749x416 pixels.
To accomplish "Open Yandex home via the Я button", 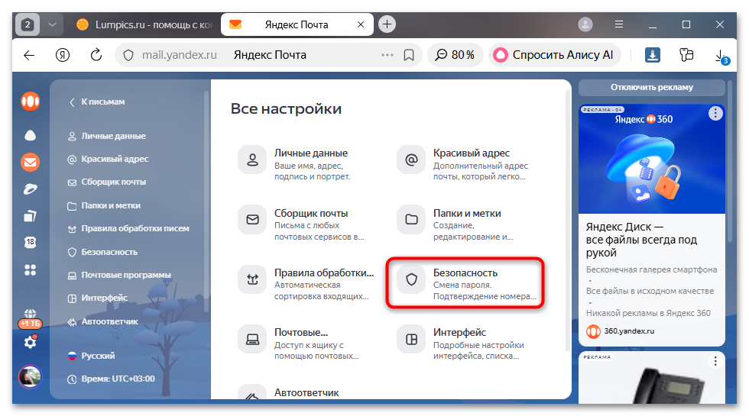I will 63,55.
